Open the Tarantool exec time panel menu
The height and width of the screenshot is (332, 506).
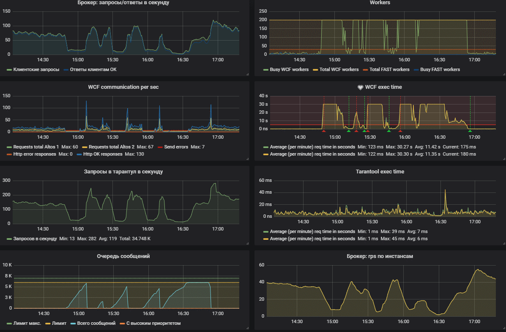(380, 171)
